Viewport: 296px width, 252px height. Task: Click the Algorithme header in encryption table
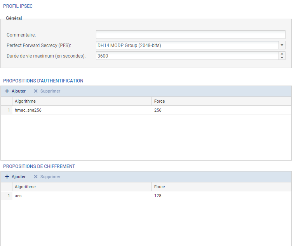82,187
